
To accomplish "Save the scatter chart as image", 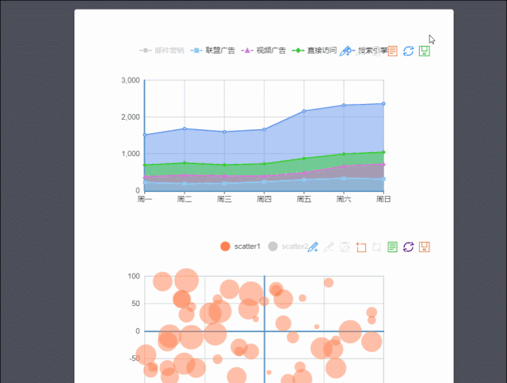I will (425, 247).
